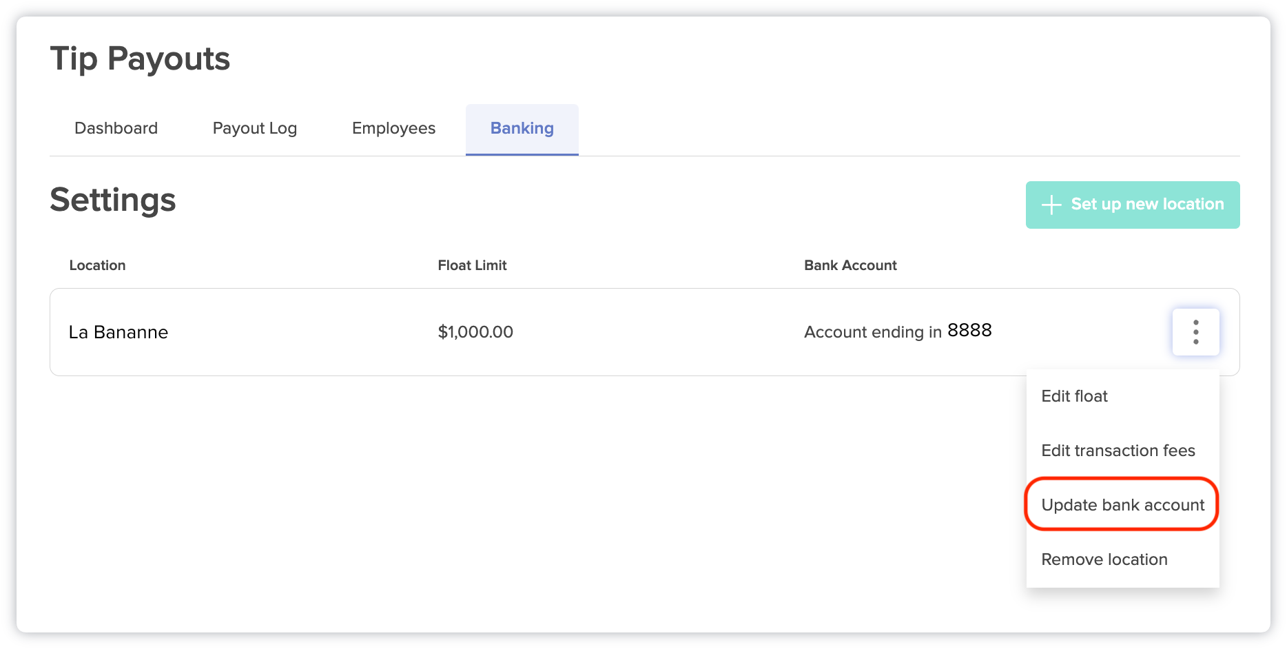Click the Float Limit column header
The image size is (1287, 649).
(472, 265)
